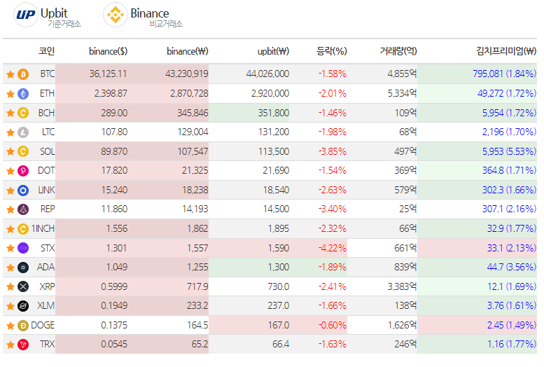Click TRX premium 1.16 (1.77%)
Image resolution: width=544 pixels, height=367 pixels.
tap(512, 345)
